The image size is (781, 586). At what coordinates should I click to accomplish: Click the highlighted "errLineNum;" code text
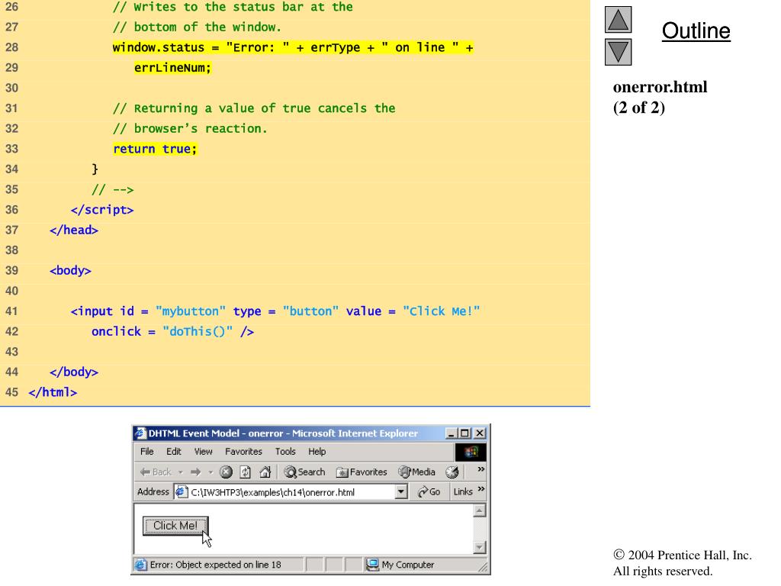tap(173, 68)
